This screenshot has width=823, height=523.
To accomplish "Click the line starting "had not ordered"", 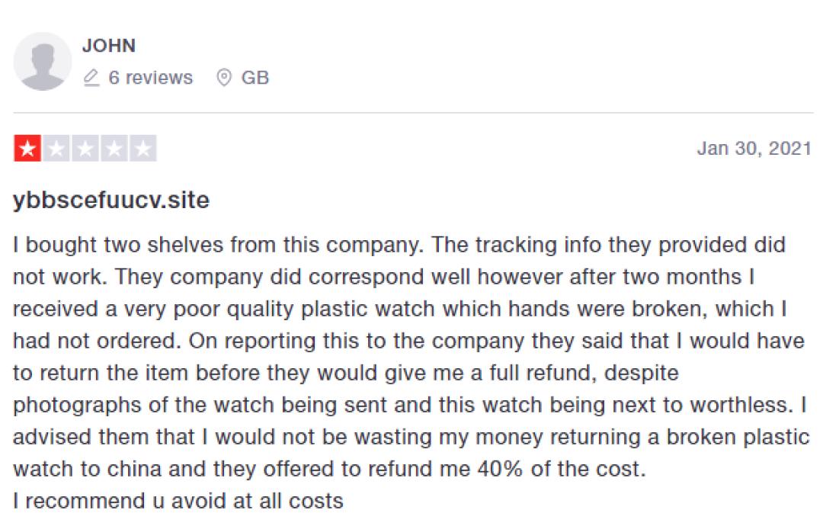I will pyautogui.click(x=408, y=341).
